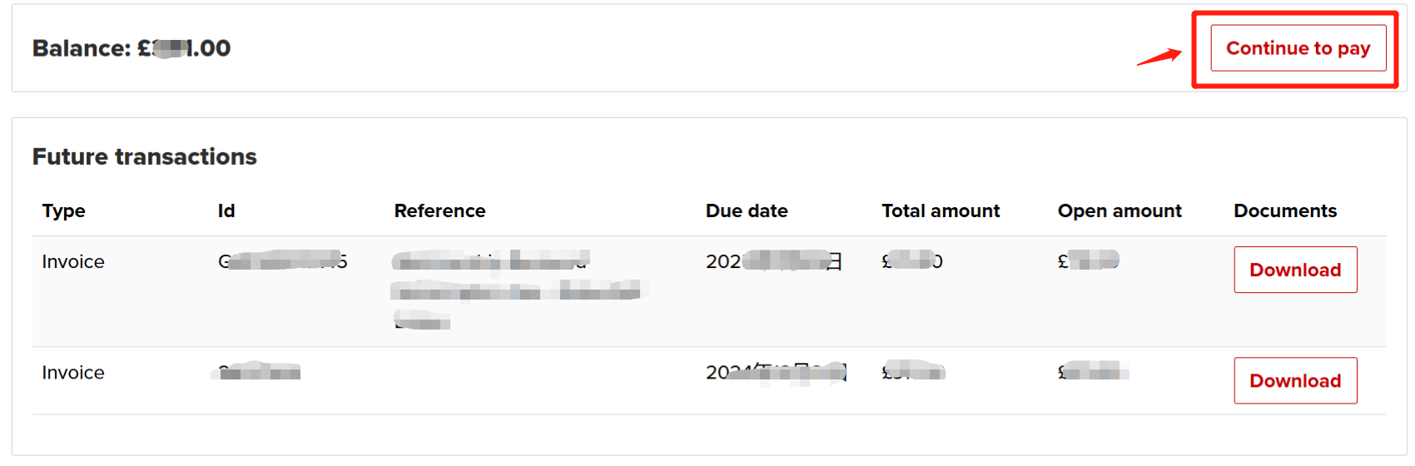
Task: Click the Open amount column header
Action: click(1120, 211)
